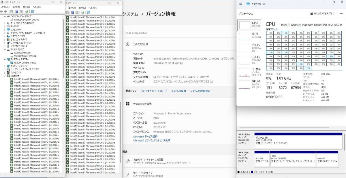
Task: Select GPU 0 thumbnail in Task Manager
Action: click(x=245, y=84)
